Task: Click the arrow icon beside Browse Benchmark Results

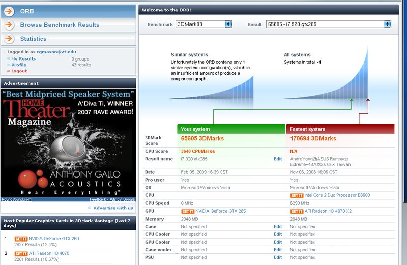Action: (9, 25)
